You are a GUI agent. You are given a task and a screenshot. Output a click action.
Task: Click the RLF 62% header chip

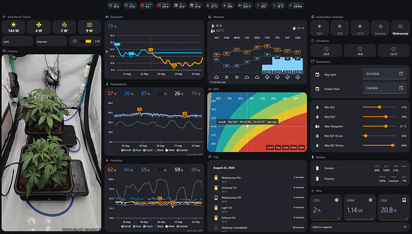click(228, 5)
